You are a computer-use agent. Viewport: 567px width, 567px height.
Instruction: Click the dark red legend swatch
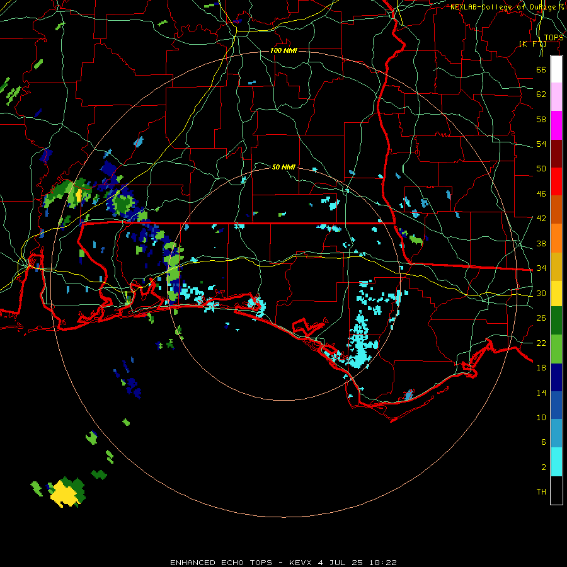click(556, 154)
